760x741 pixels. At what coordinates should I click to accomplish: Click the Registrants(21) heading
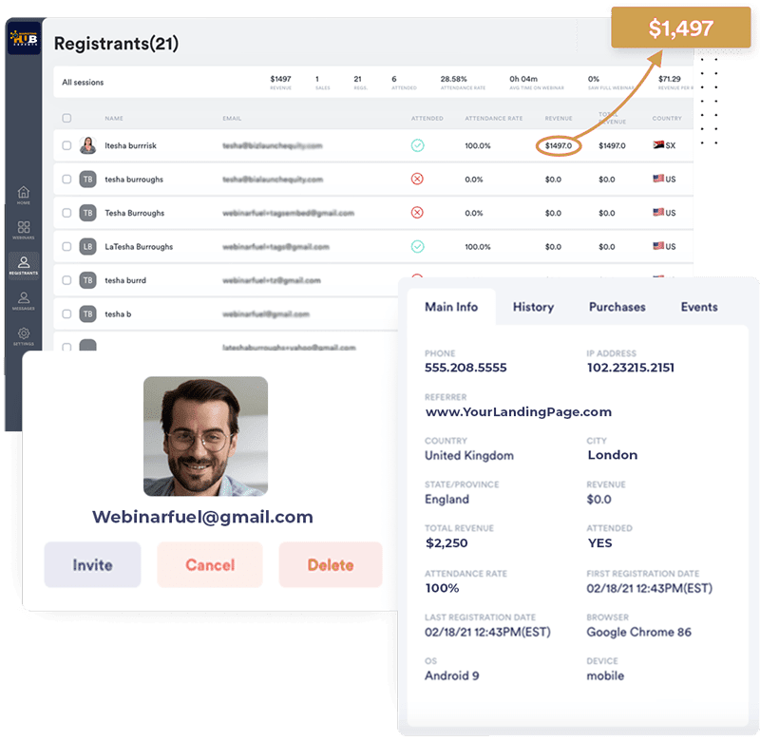(x=116, y=44)
